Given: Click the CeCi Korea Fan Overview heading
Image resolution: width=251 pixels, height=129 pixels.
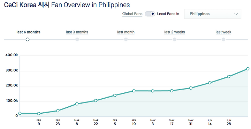Looking at the screenshot, I should tap(67, 5).
